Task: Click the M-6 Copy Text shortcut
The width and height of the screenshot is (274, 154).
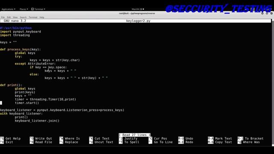Action: (220, 142)
